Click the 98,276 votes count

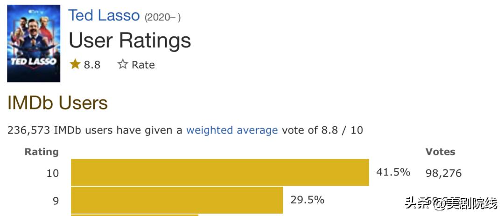(x=443, y=173)
